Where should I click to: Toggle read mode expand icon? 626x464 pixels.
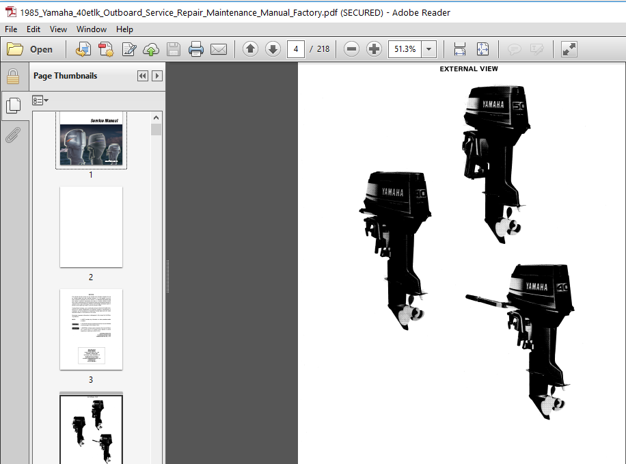(x=569, y=49)
